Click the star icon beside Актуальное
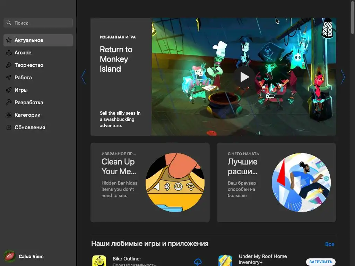The width and height of the screenshot is (355, 266). (9, 40)
